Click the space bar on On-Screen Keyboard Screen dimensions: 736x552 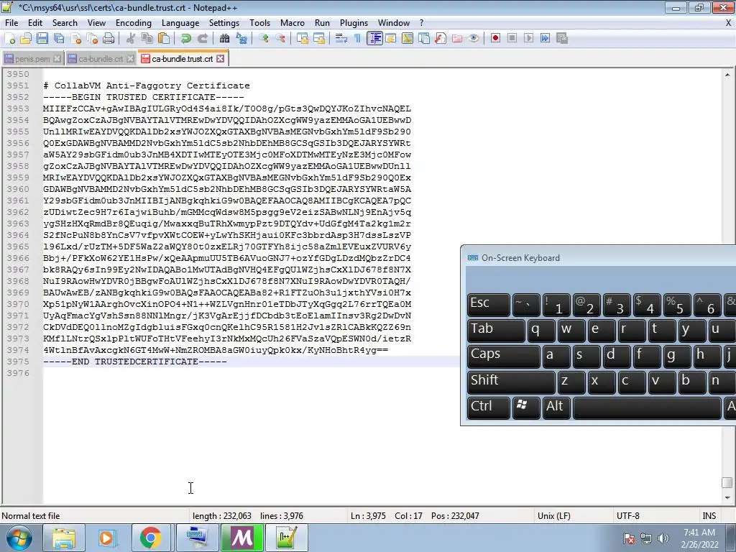[x=648, y=408]
